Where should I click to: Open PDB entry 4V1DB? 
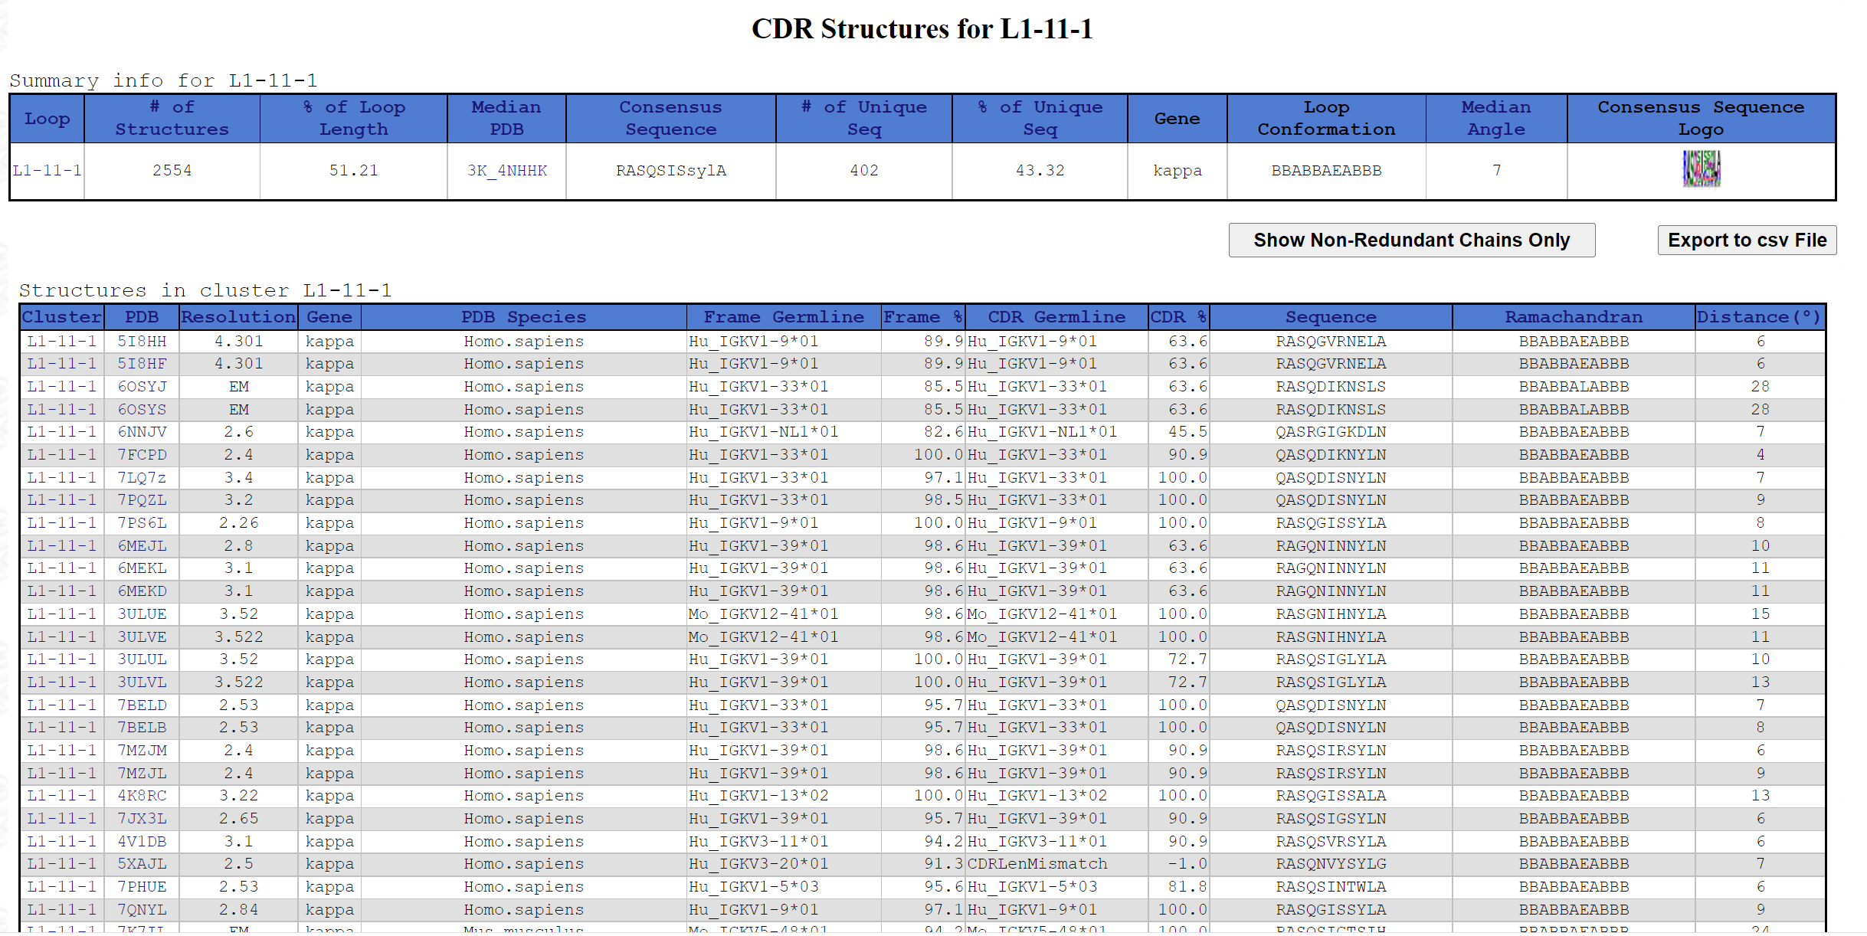pos(142,842)
